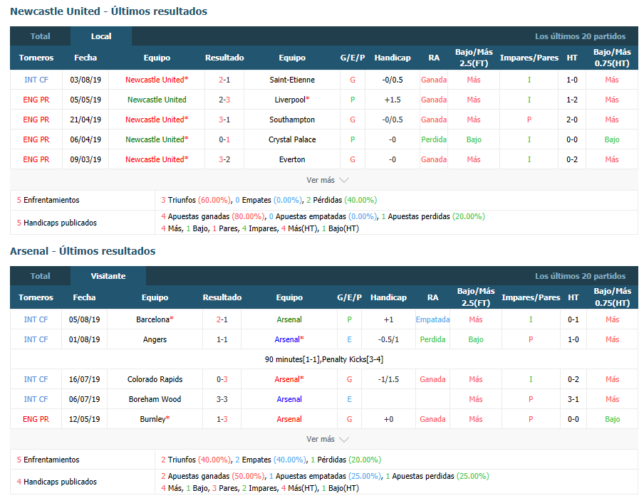Click Los últimos 20 partidos in Newcastle section
Image resolution: width=644 pixels, height=503 pixels.
coord(580,36)
